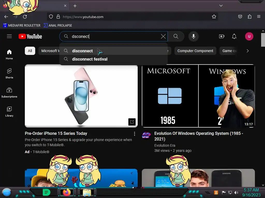Screen dimensions: 265x198
Task: Show more filter chips with right chevron
Action: point(248,51)
